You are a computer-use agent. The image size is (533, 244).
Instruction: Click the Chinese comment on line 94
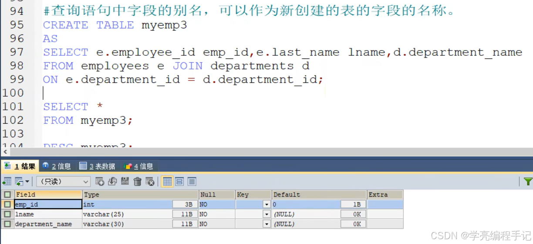(x=249, y=11)
